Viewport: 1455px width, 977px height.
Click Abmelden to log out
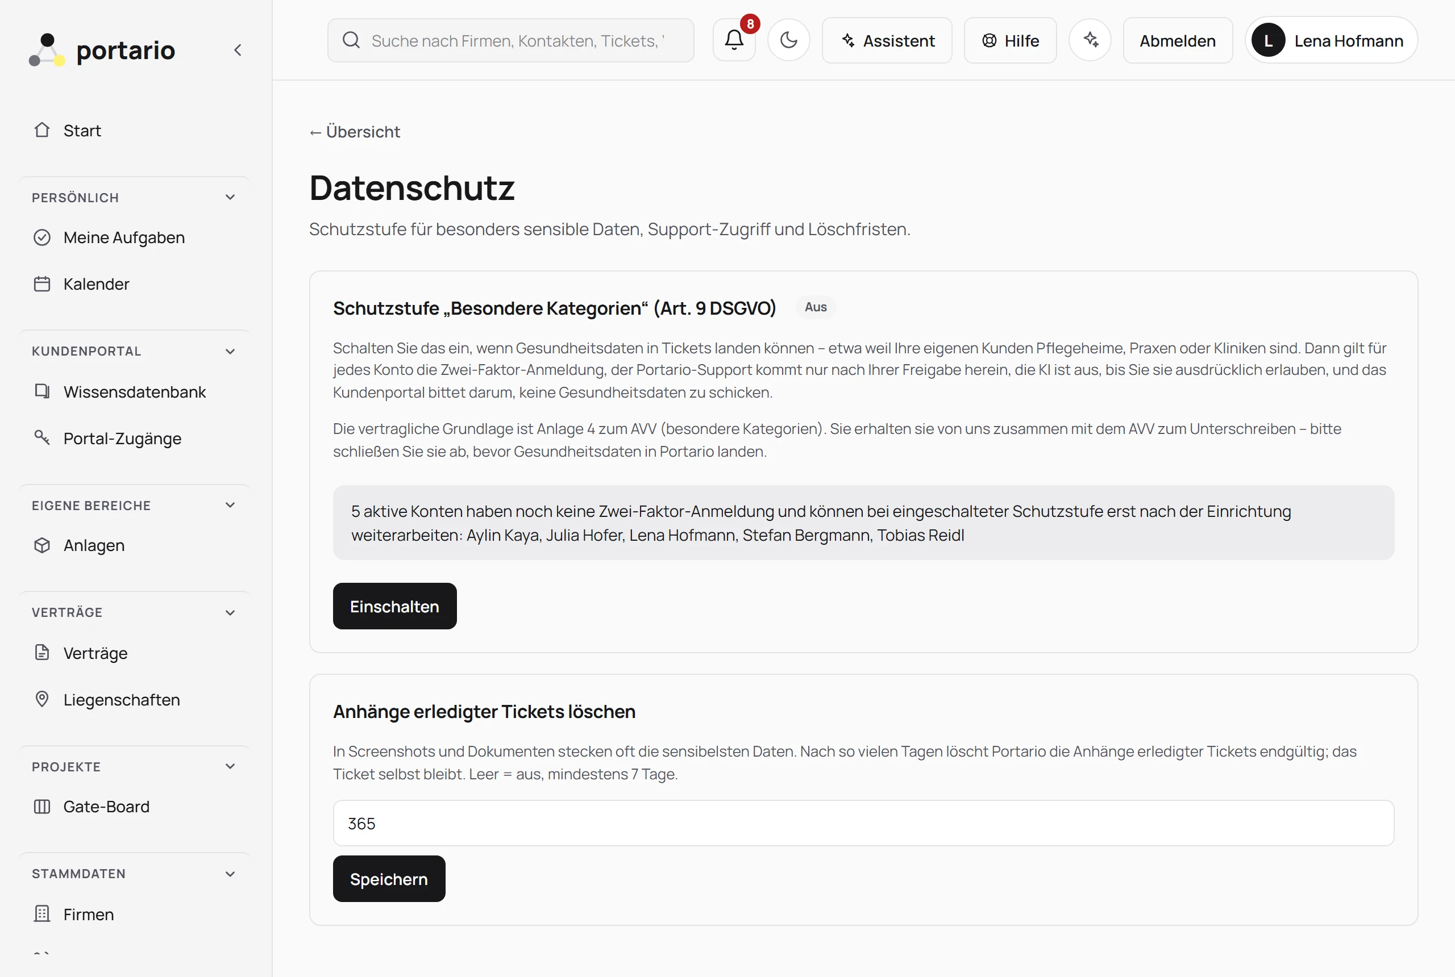coord(1178,40)
